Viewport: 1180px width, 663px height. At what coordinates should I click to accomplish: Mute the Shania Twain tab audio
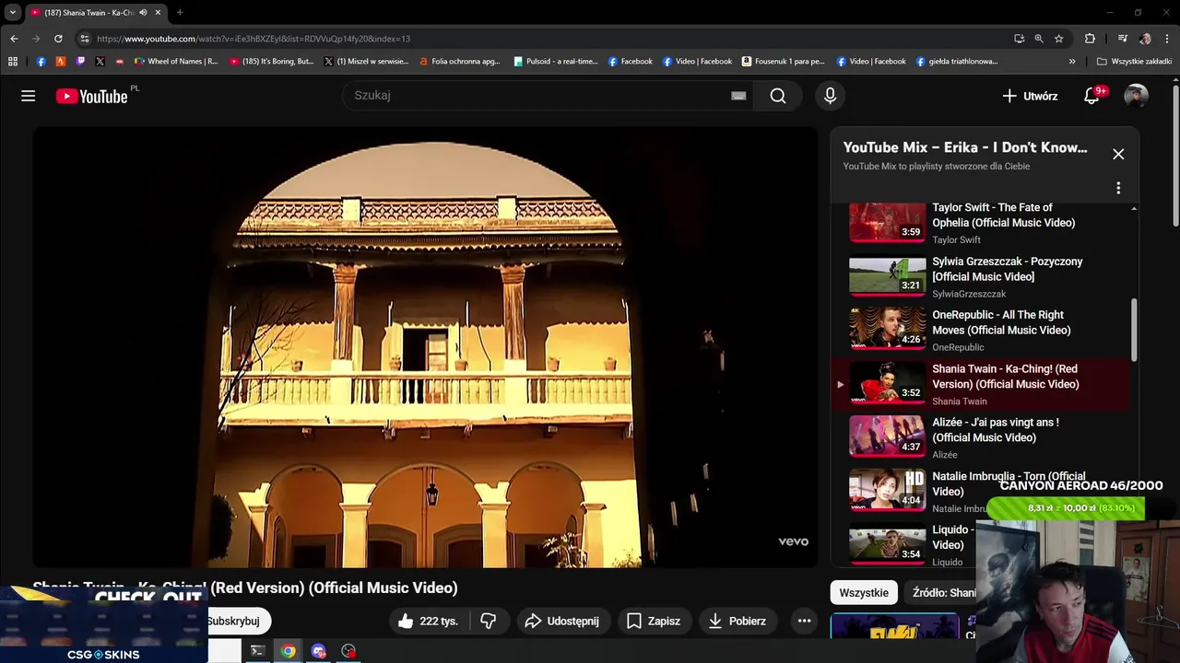click(x=143, y=13)
